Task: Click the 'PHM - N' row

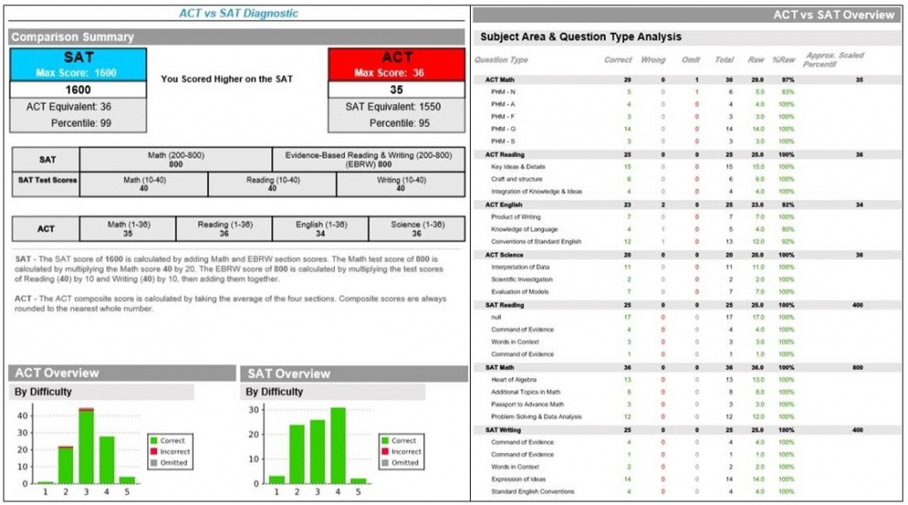Action: pos(687,92)
